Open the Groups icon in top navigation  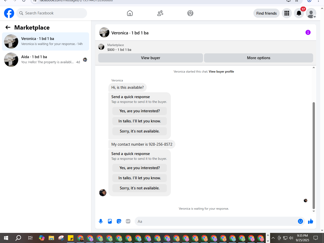pos(190,13)
